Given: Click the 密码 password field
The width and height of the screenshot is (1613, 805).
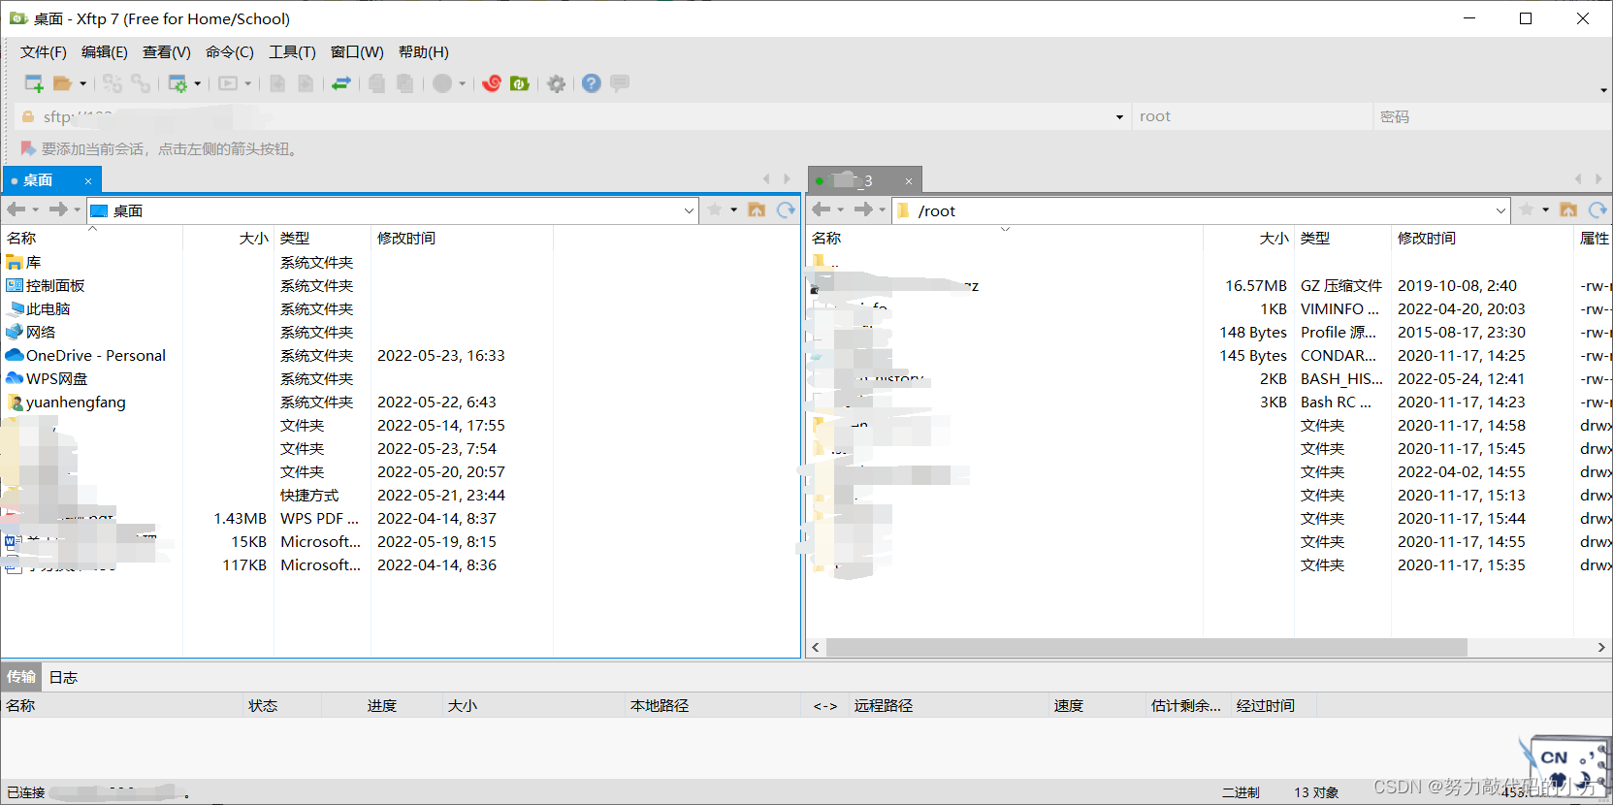Looking at the screenshot, I should click(x=1492, y=116).
